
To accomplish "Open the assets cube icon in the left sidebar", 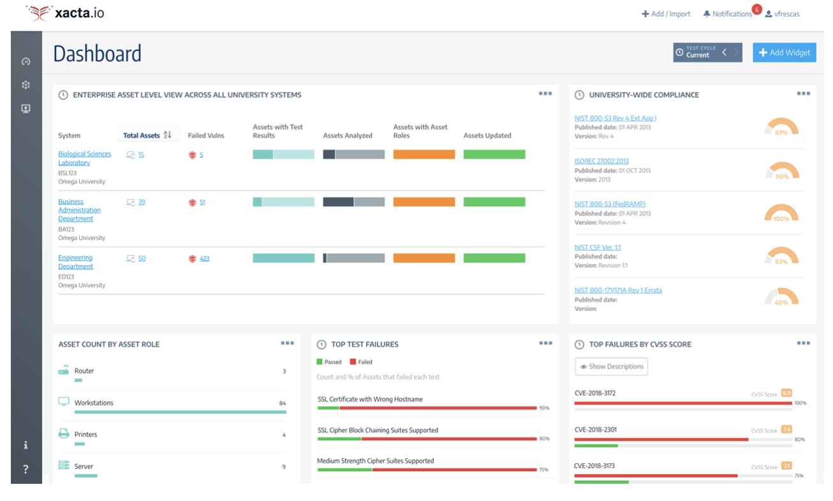I will (26, 84).
